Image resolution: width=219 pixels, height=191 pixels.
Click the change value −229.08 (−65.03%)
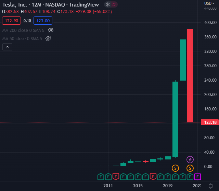pyautogui.click(x=94, y=12)
